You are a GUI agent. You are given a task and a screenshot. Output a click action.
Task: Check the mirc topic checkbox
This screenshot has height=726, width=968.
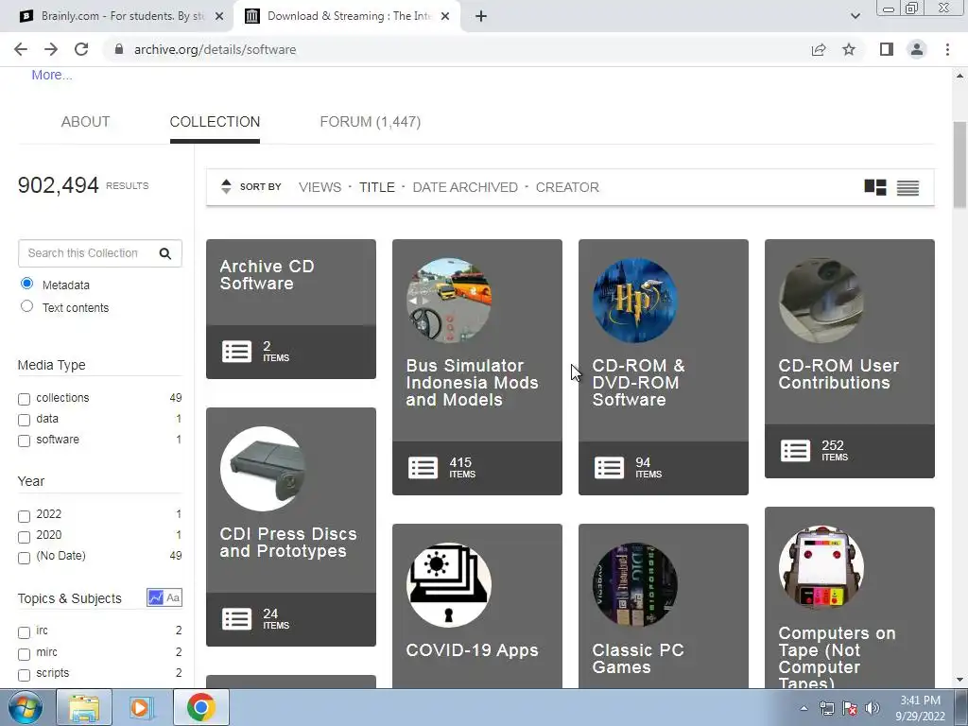tap(24, 654)
